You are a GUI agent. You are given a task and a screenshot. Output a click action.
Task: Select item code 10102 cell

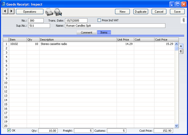pos(18,44)
